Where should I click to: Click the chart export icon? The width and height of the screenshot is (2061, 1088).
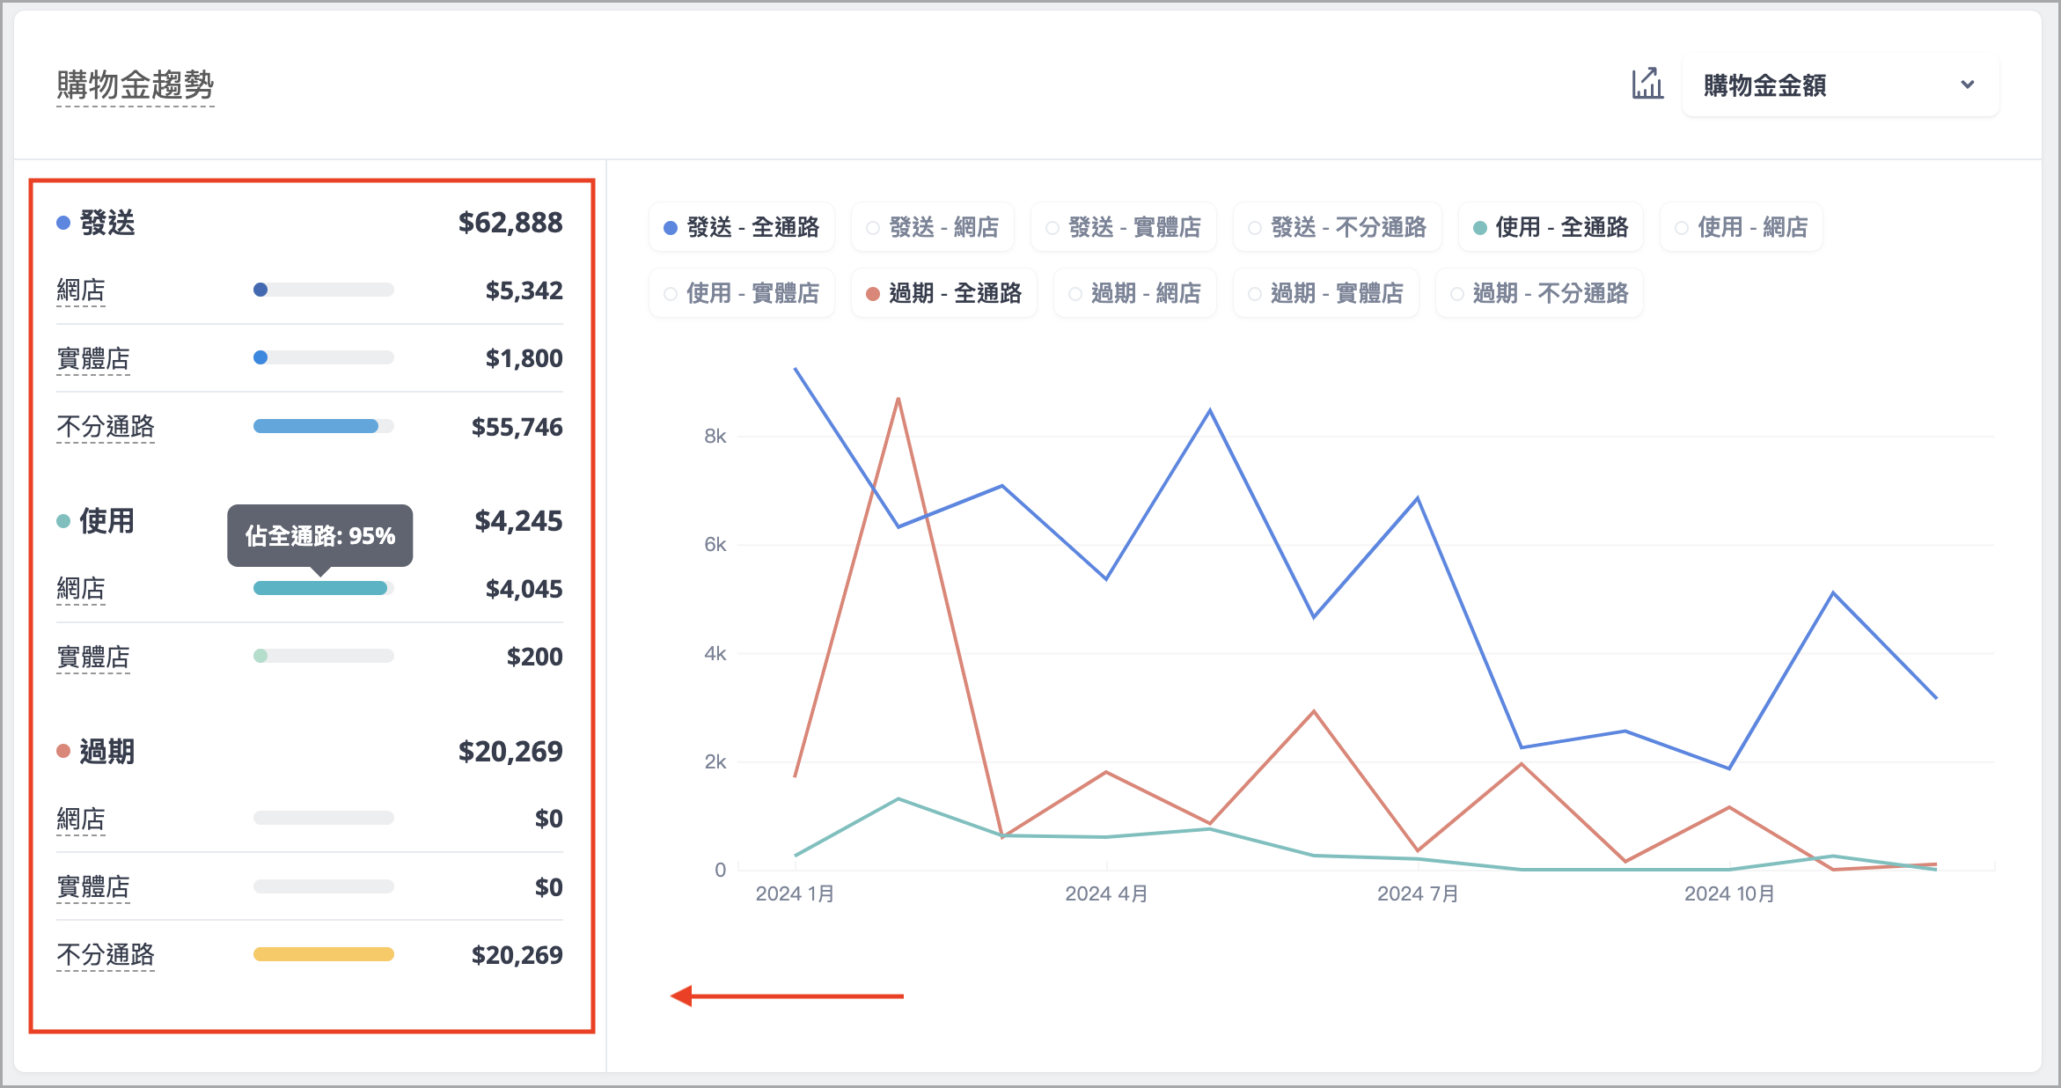pyautogui.click(x=1647, y=85)
